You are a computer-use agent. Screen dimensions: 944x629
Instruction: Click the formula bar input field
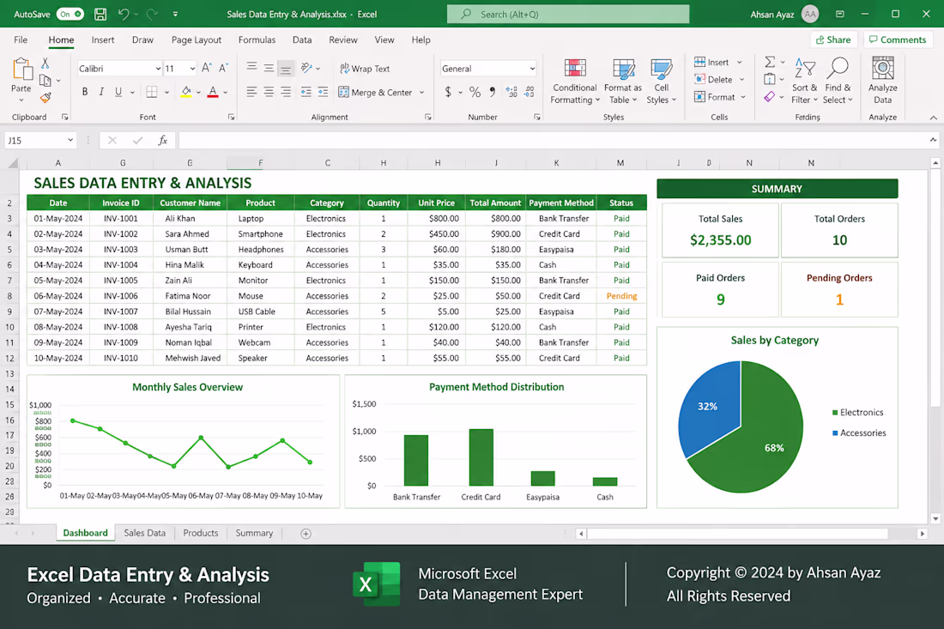coord(552,140)
